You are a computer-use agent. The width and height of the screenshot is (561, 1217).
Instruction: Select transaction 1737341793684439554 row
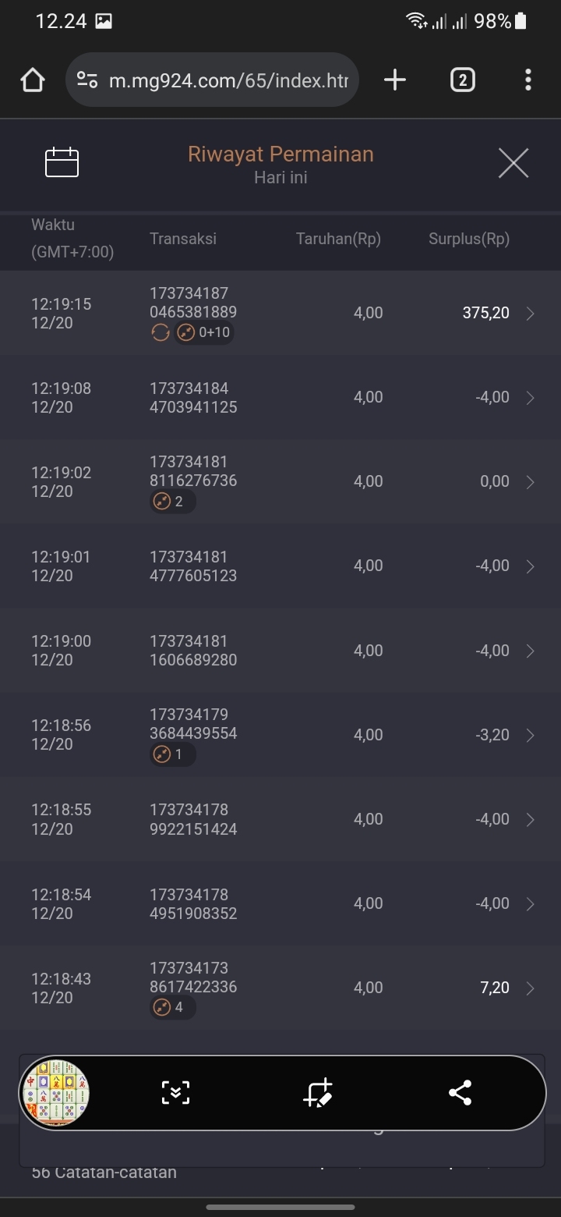pyautogui.click(x=280, y=735)
